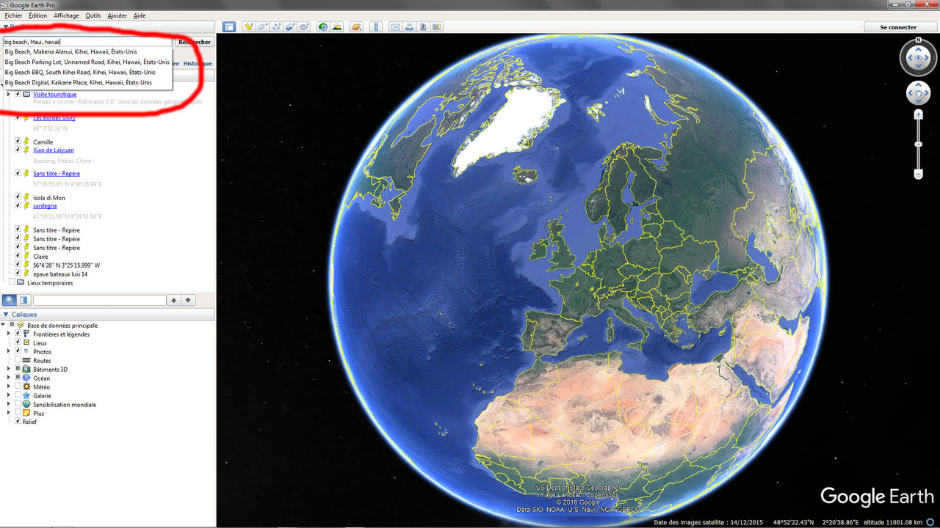Screen dimensions: 940x528
Task: Open the Aide menu
Action: pyautogui.click(x=140, y=15)
